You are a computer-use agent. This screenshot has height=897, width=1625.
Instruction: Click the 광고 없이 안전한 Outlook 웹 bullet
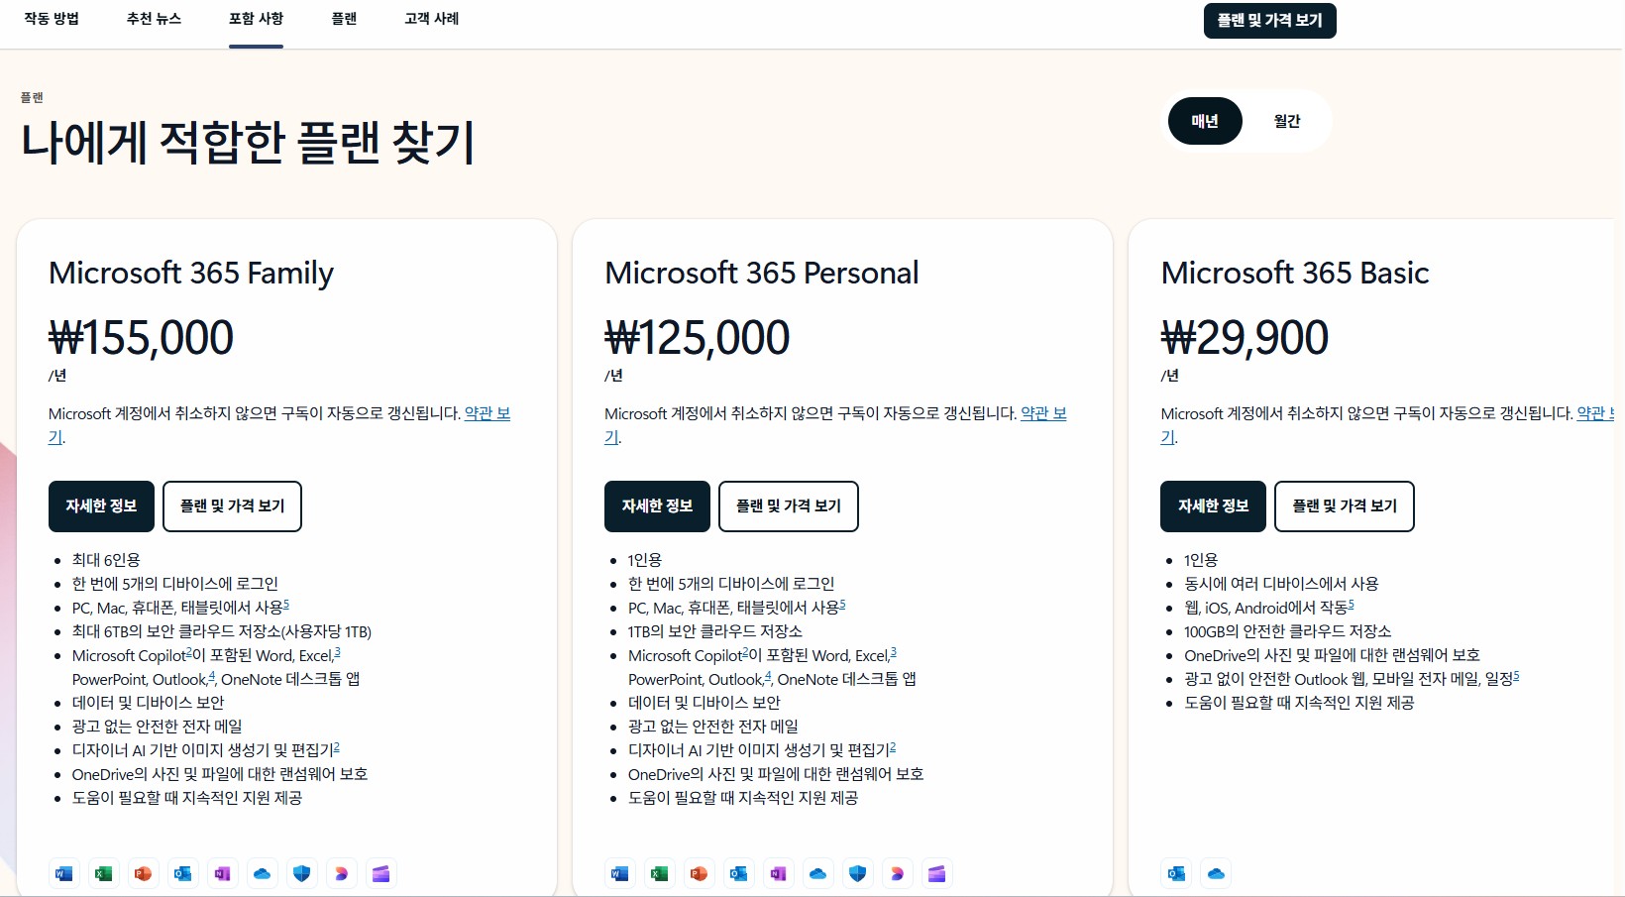pyautogui.click(x=1352, y=679)
